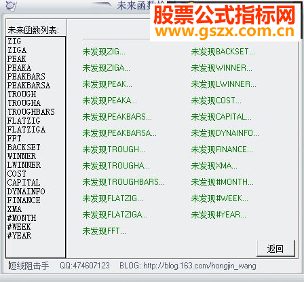Viewport: 304px width, 282px height.
Task: Select COST in the function list
Action: (17, 174)
